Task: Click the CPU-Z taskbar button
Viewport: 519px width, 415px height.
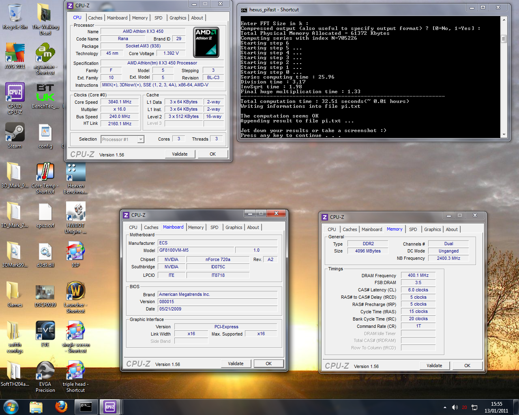Action: point(110,407)
